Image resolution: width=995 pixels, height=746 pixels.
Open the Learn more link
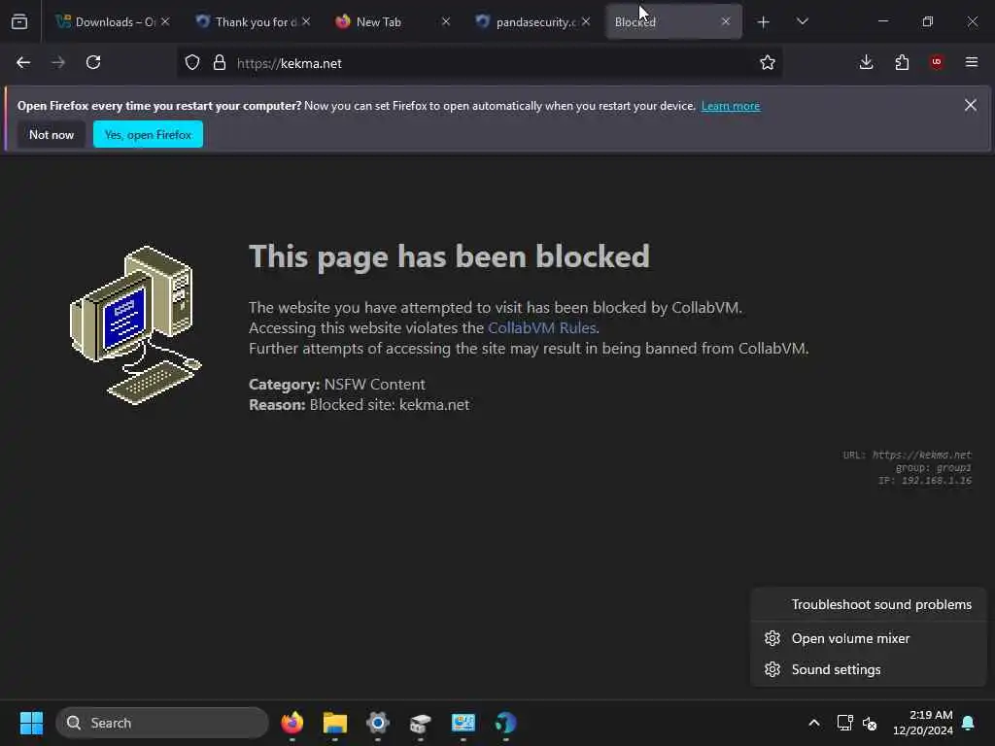tap(731, 106)
